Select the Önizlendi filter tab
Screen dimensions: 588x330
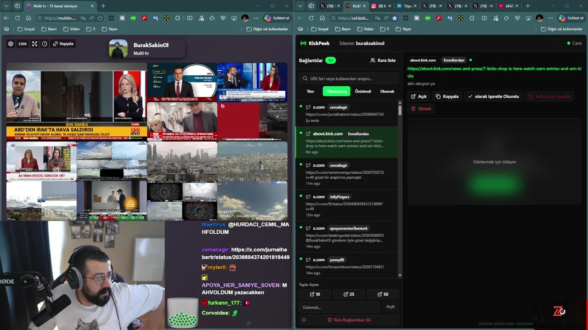363,91
